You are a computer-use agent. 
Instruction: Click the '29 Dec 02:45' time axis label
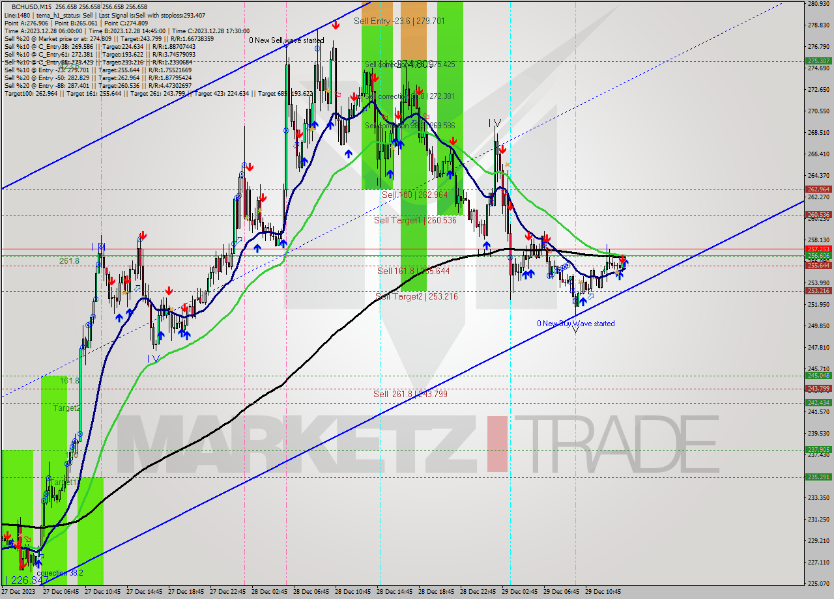pos(519,592)
